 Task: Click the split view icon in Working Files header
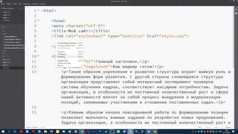tap(22, 8)
